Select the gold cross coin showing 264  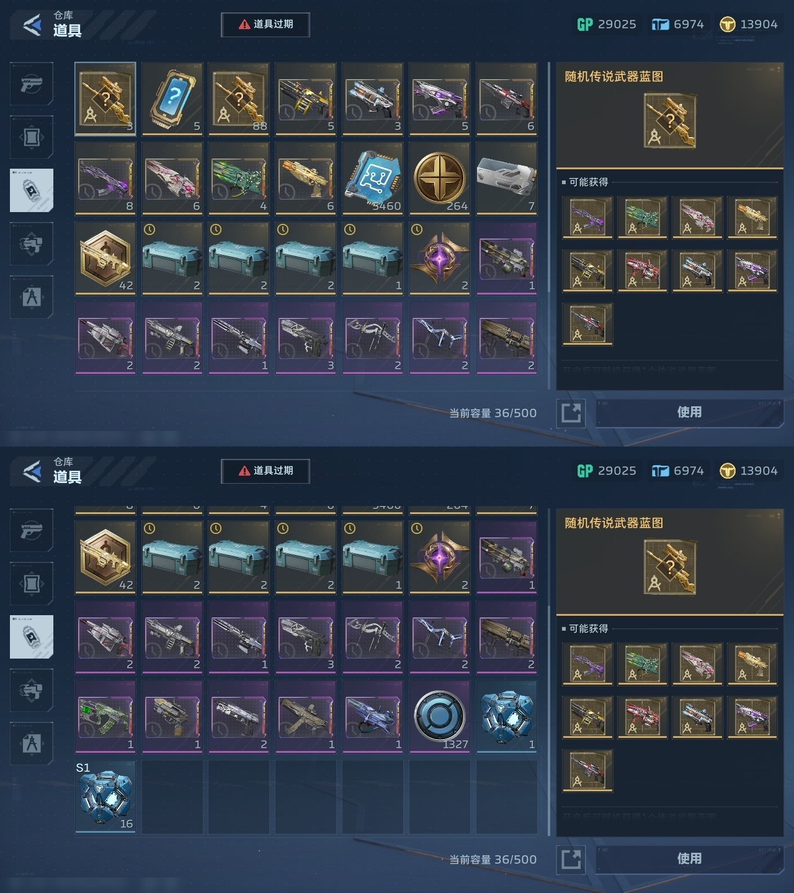440,179
